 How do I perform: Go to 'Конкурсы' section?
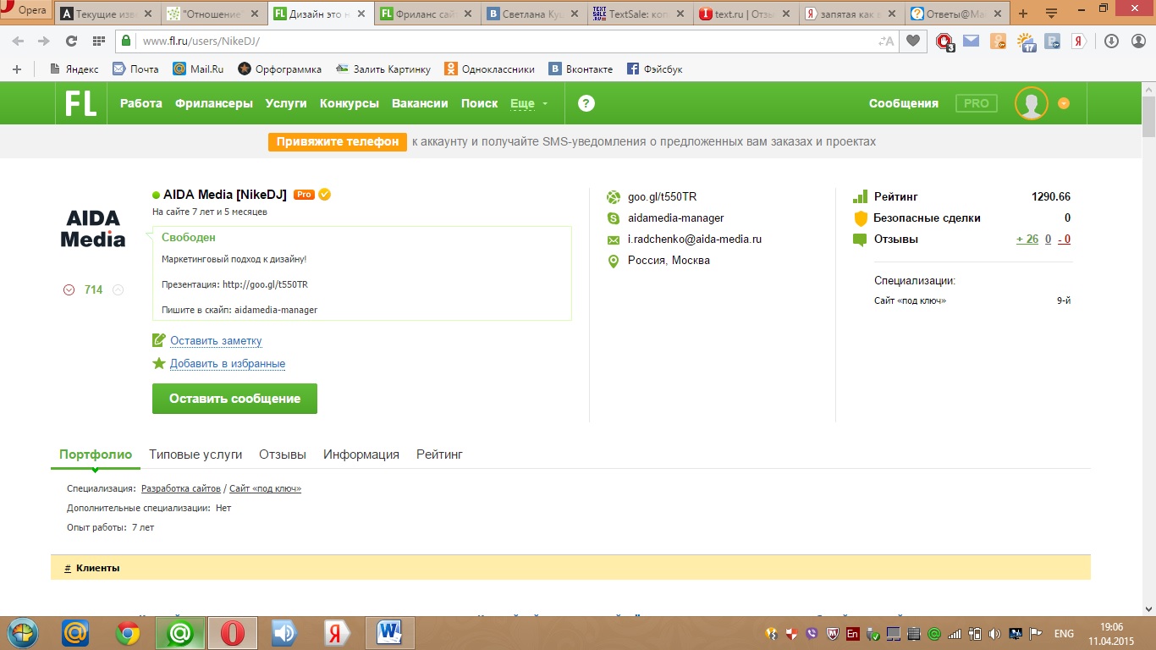[x=350, y=103]
